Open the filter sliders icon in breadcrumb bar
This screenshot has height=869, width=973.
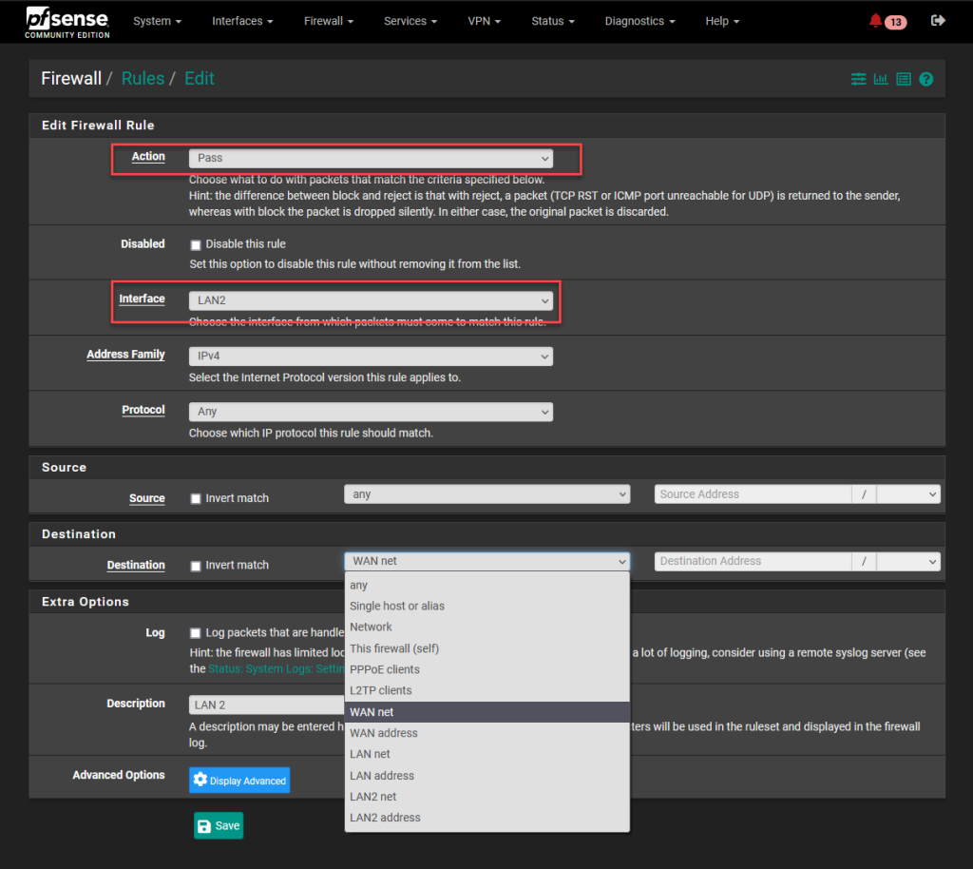[x=858, y=79]
